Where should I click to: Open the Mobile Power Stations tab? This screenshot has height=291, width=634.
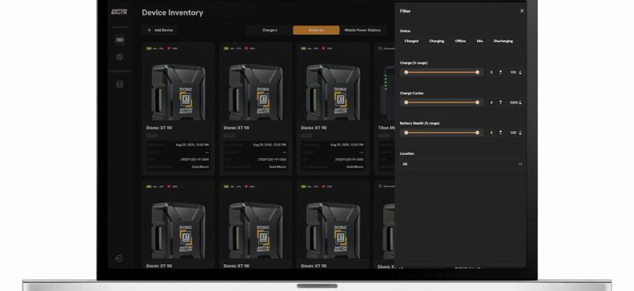tap(363, 30)
